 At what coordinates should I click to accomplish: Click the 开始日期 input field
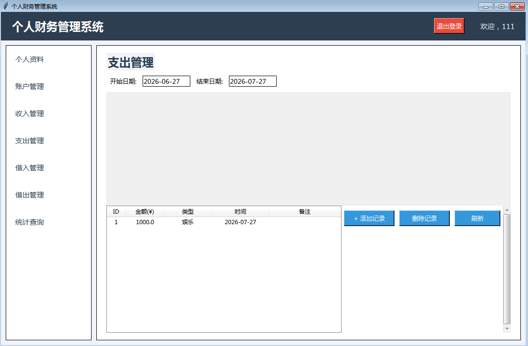(166, 81)
